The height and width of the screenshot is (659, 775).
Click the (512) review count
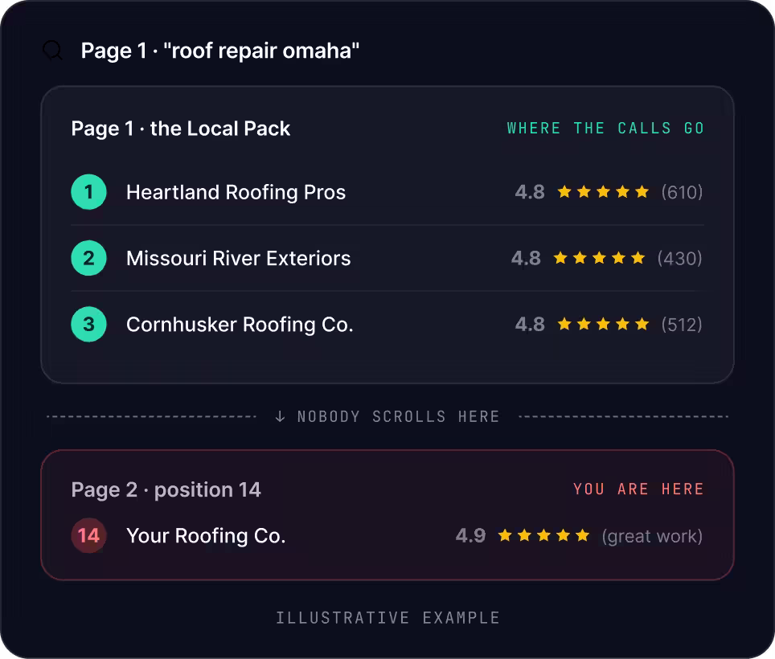click(682, 325)
